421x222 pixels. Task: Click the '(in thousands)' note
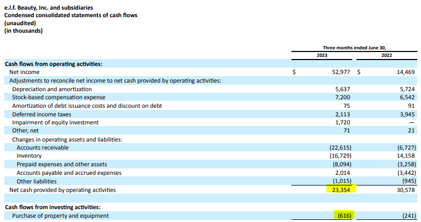(x=23, y=31)
